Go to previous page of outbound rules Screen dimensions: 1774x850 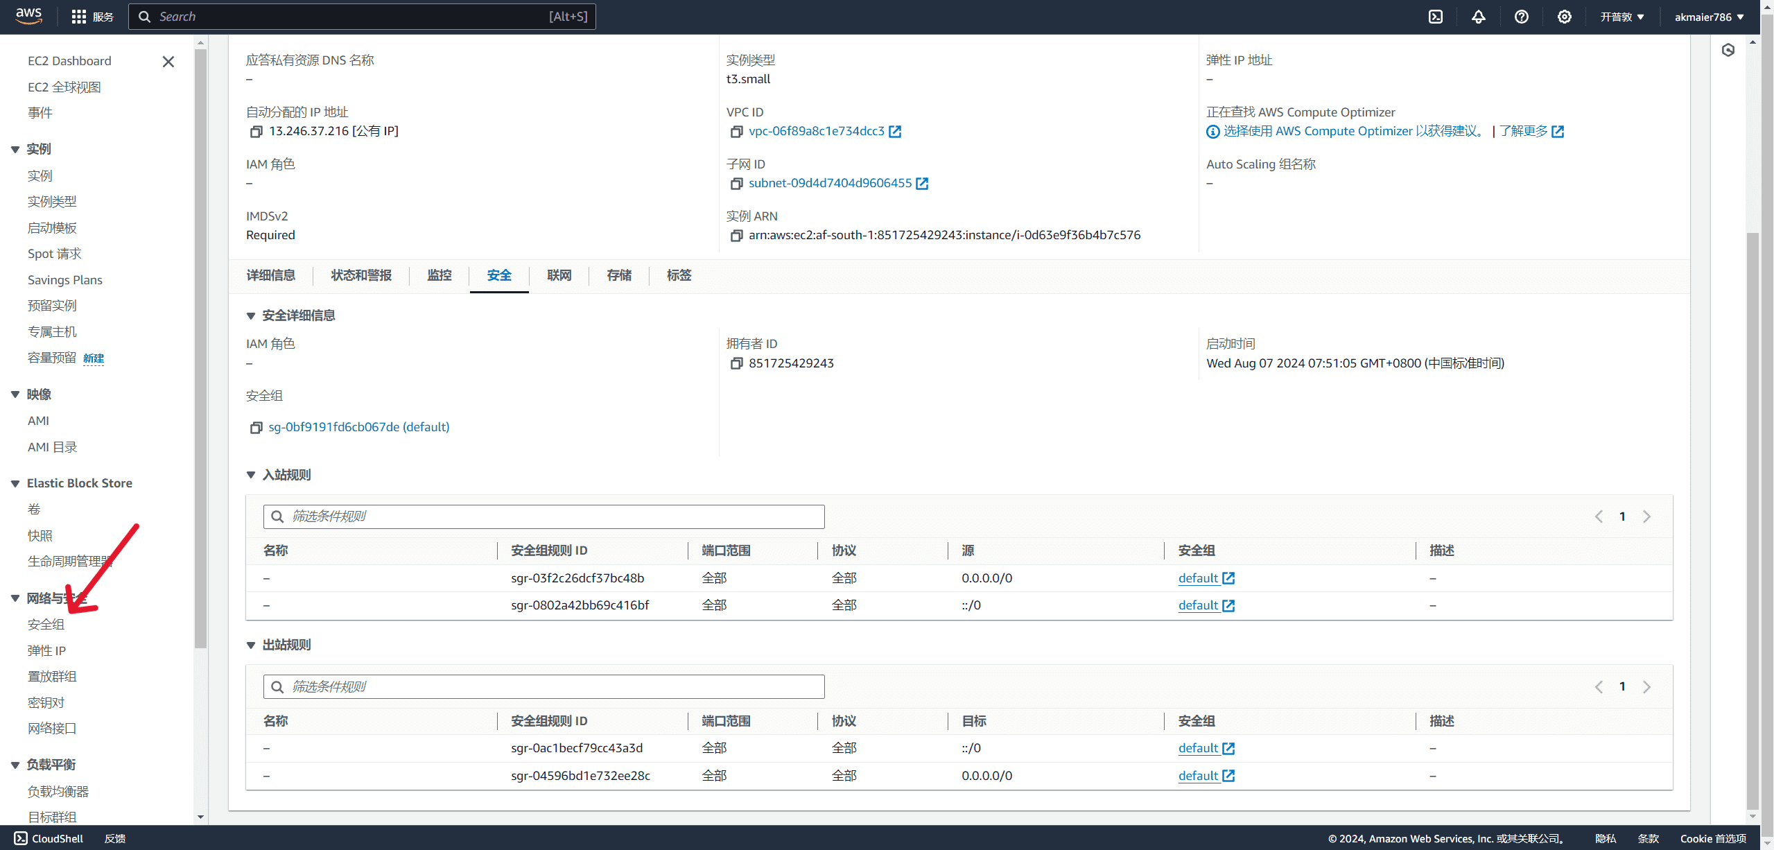tap(1599, 686)
